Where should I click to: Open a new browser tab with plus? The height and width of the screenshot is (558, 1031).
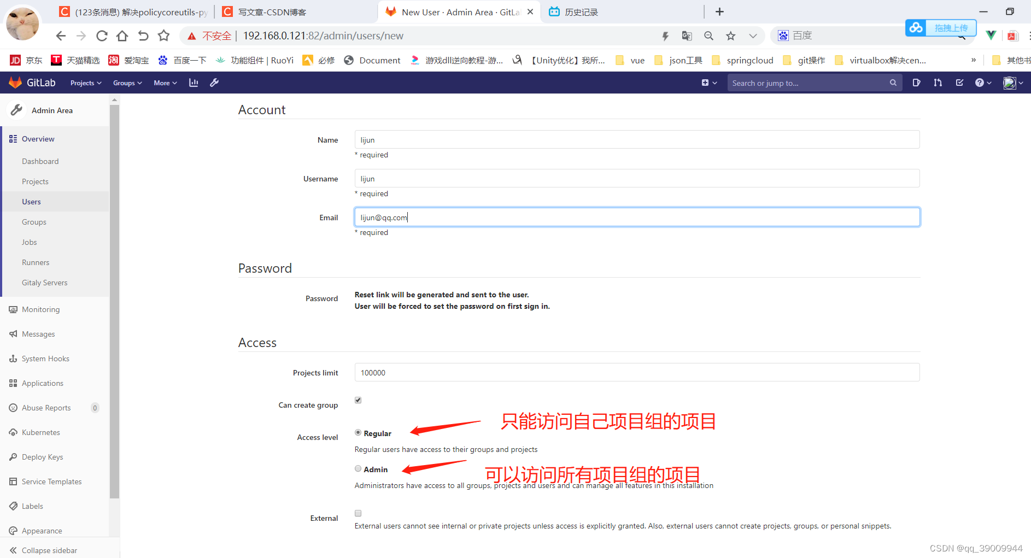tap(719, 12)
